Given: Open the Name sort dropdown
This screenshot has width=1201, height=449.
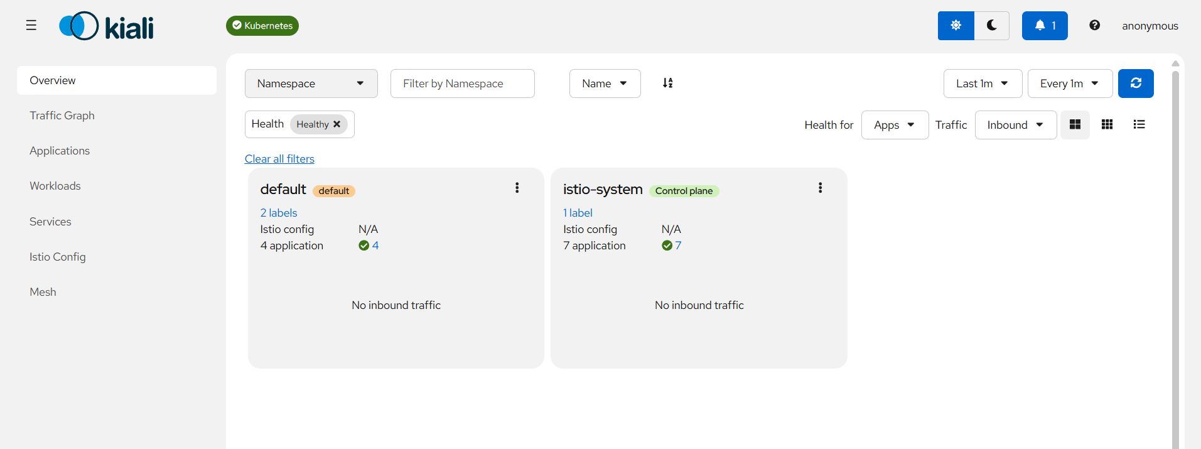Looking at the screenshot, I should click(605, 84).
